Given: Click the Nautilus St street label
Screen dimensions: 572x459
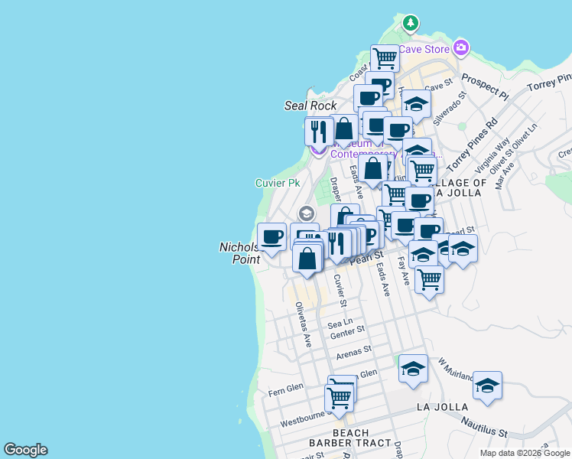Looking at the screenshot, I should point(485,428).
